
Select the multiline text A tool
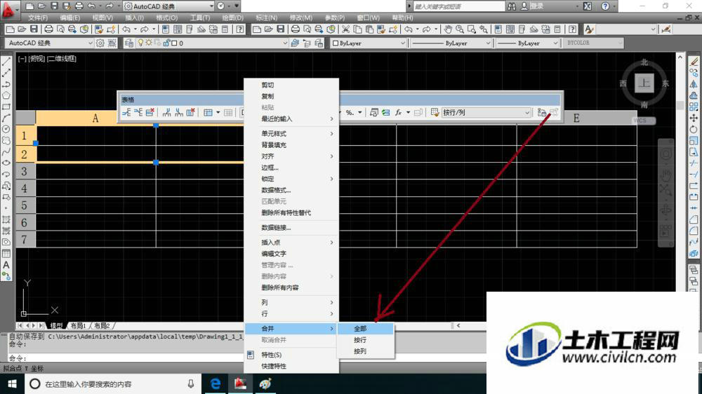click(x=6, y=265)
